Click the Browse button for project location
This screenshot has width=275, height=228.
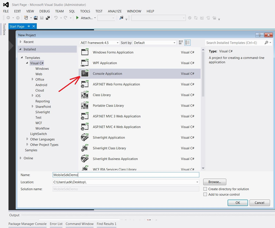(214, 182)
